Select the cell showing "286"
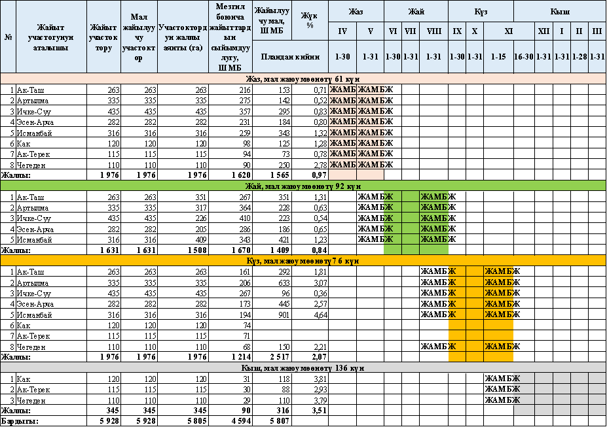 click(x=230, y=229)
